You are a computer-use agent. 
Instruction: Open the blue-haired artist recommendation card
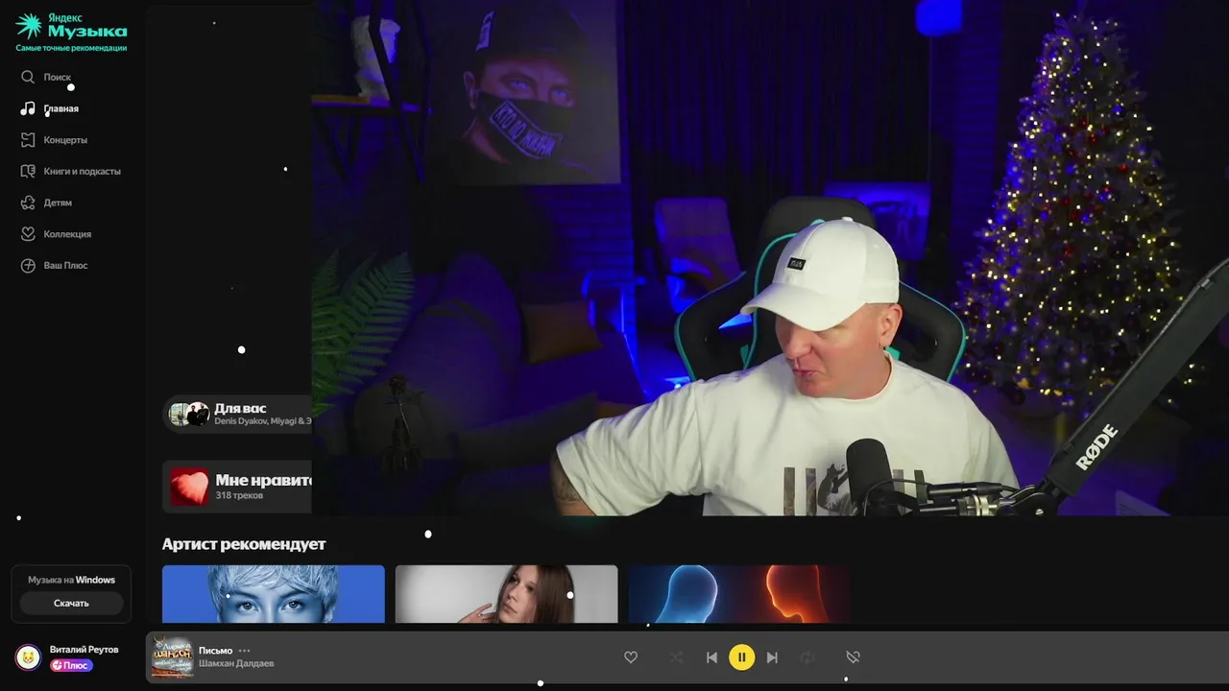274,594
